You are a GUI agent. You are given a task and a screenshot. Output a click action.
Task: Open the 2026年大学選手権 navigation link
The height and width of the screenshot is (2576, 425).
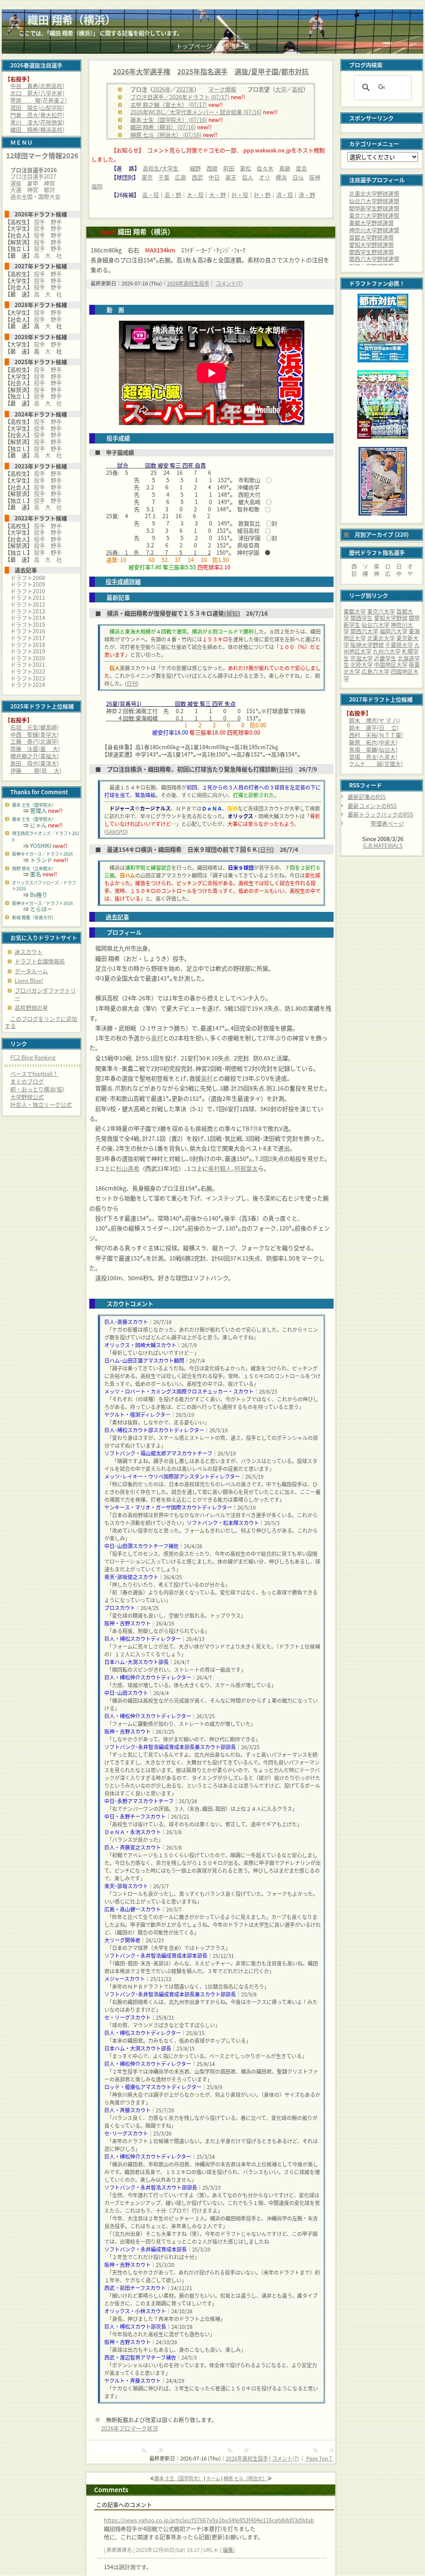[x=141, y=72]
